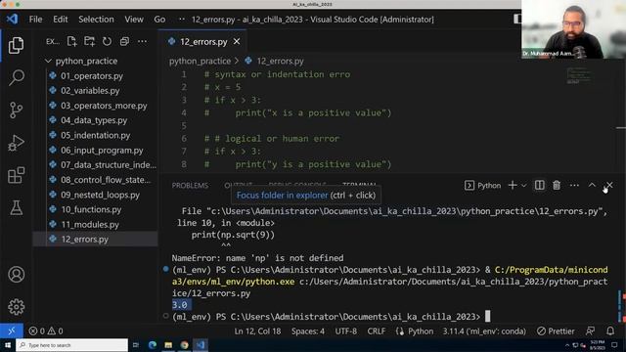The image size is (626, 352).
Task: Click the Python terminal label
Action: pyautogui.click(x=482, y=186)
